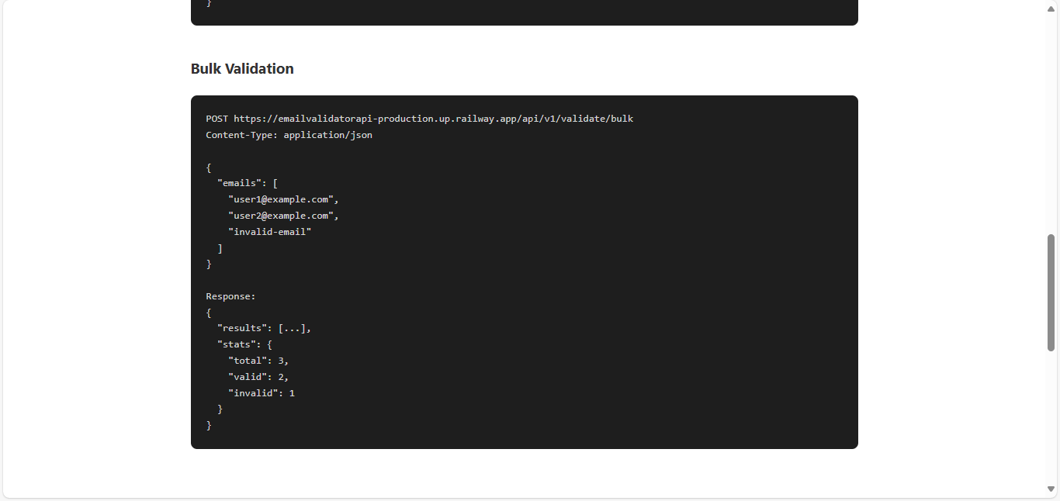Click the Response label above the output block
Viewport: 1060px width, 501px height.
[230, 295]
